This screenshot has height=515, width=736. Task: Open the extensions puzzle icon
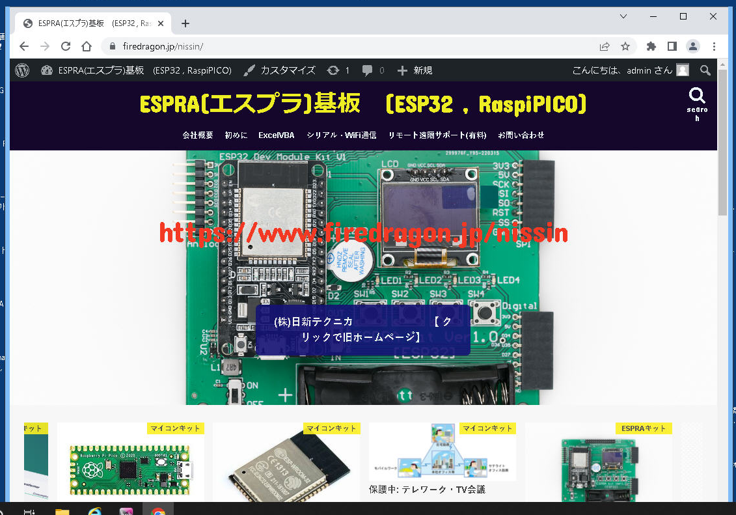pos(651,46)
